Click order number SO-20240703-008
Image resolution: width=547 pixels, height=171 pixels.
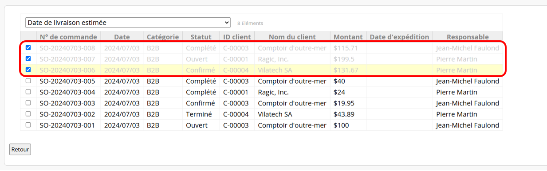pos(67,48)
